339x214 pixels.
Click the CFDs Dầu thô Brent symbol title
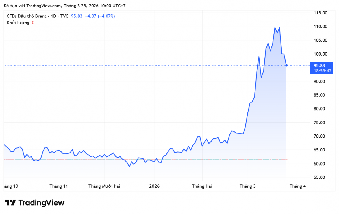pos(26,16)
